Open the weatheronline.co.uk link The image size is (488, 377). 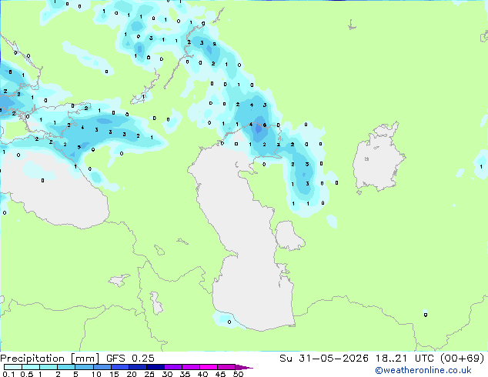point(423,370)
